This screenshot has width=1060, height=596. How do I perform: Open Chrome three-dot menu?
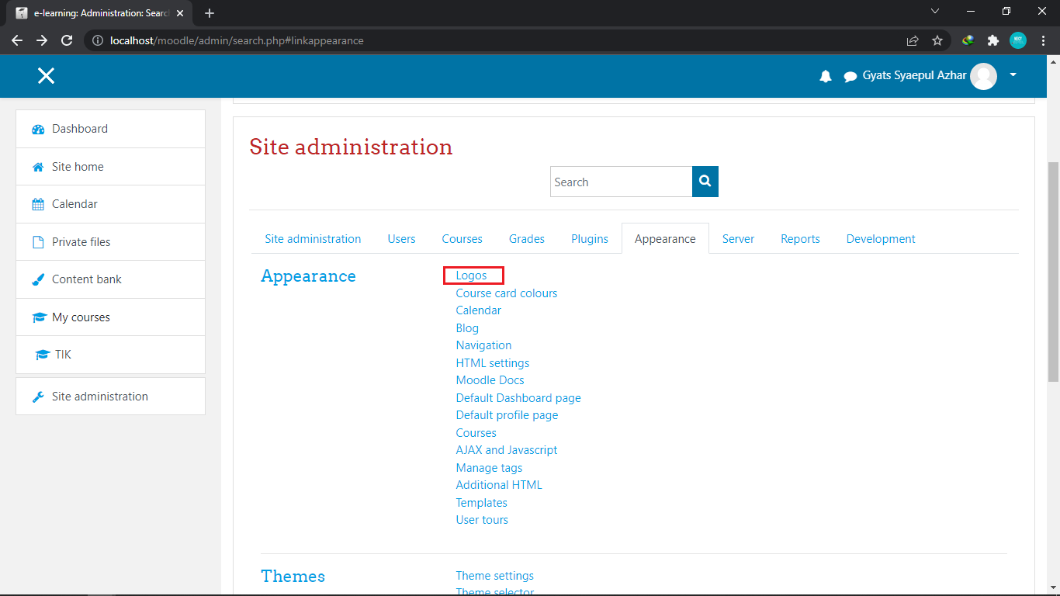[1043, 40]
